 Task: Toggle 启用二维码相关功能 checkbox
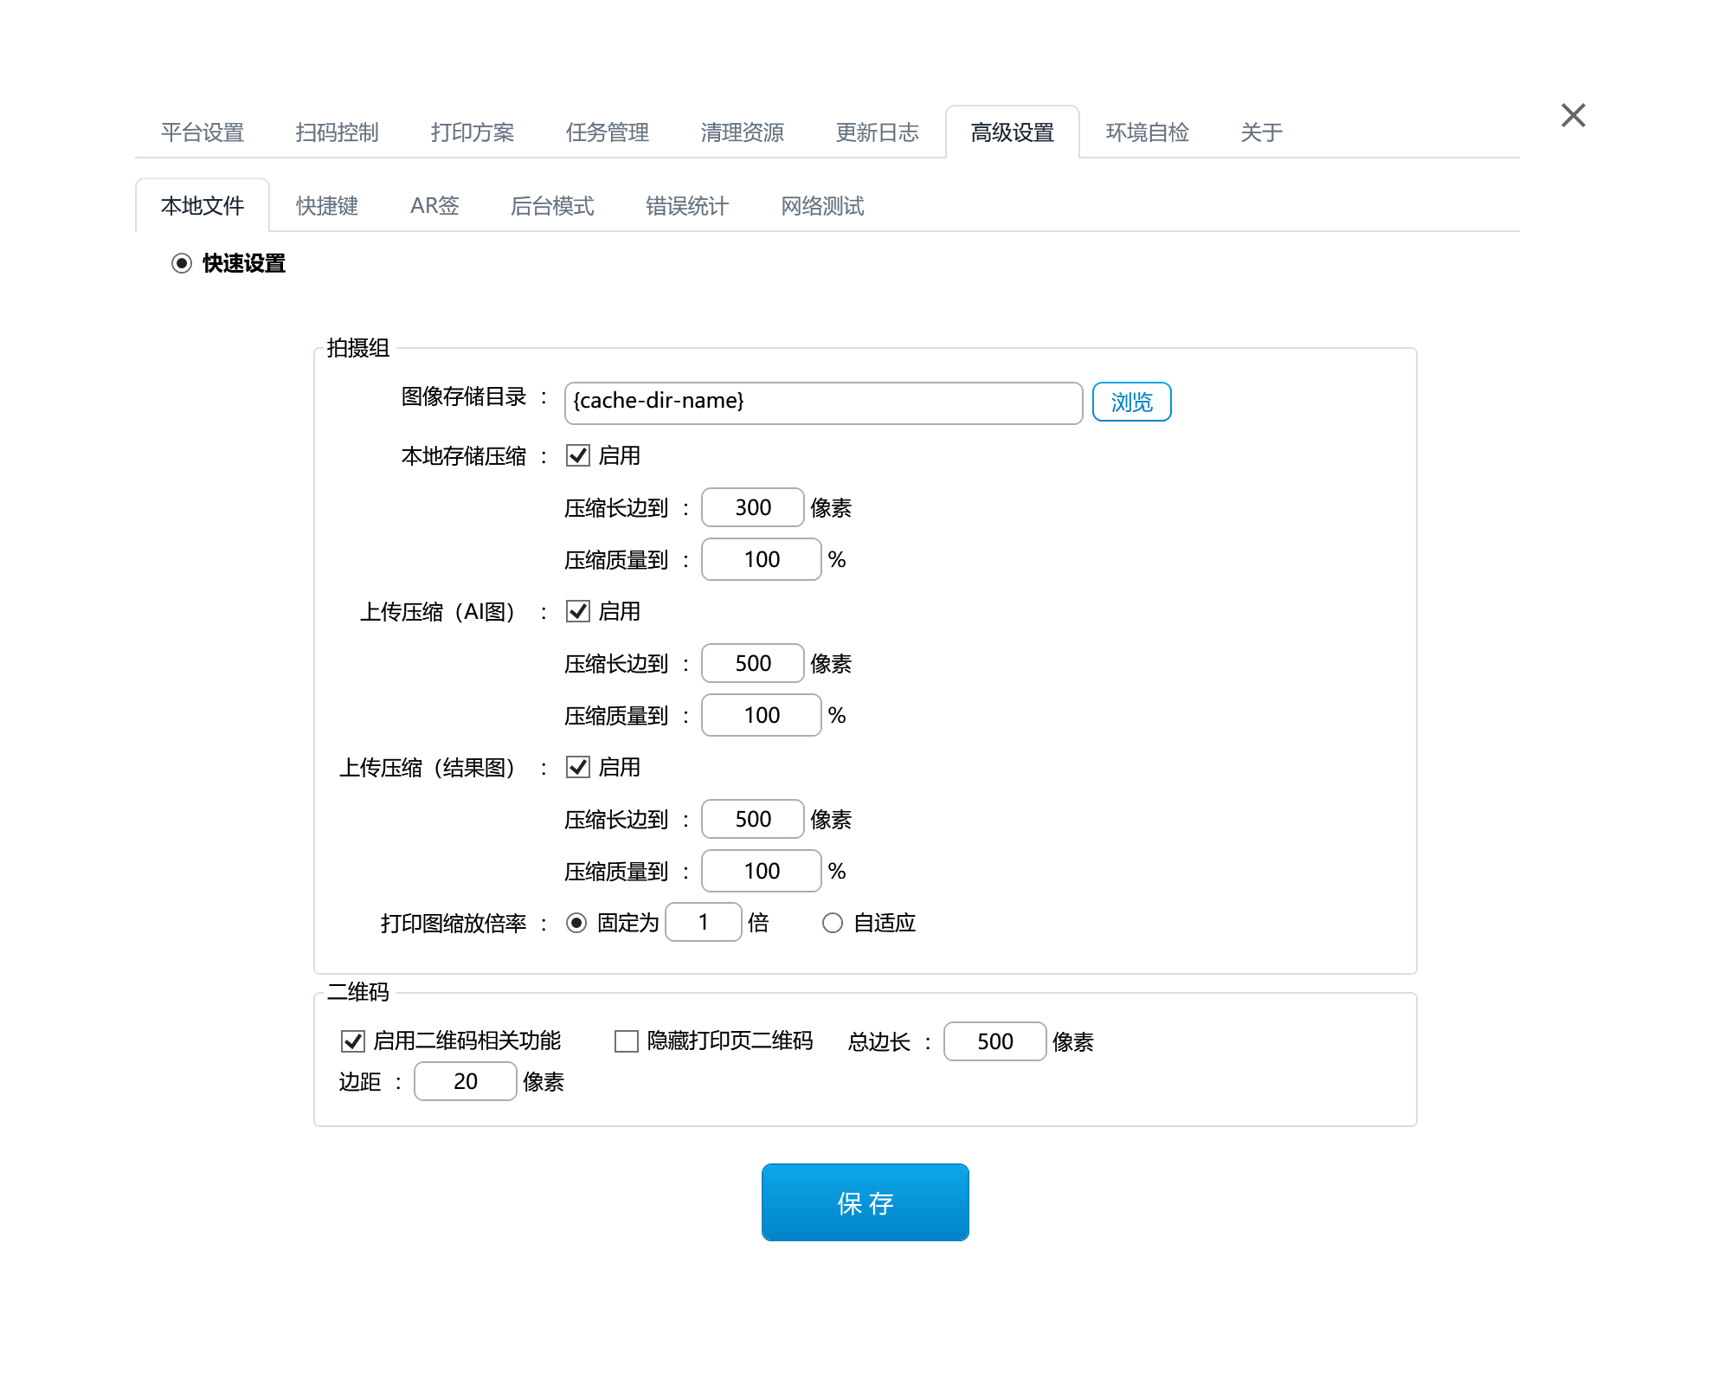353,1041
